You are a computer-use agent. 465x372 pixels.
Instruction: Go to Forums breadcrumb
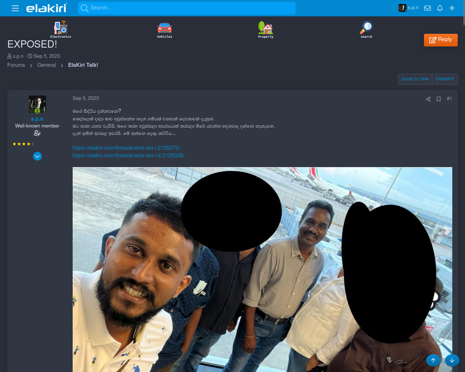[x=16, y=65]
